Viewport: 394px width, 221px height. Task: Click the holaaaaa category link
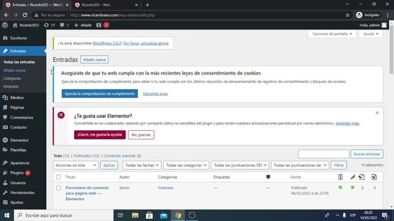point(166,188)
